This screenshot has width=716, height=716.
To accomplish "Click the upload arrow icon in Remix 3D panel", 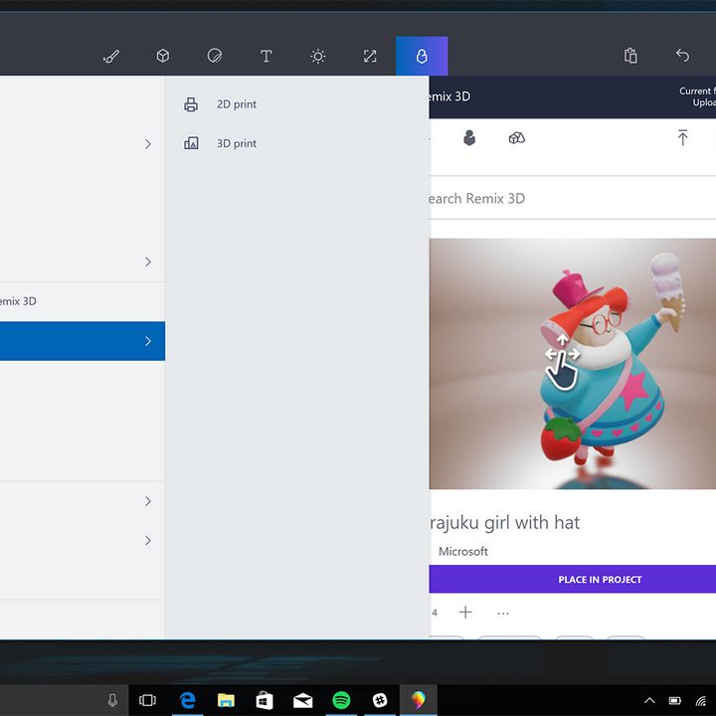I will point(682,137).
